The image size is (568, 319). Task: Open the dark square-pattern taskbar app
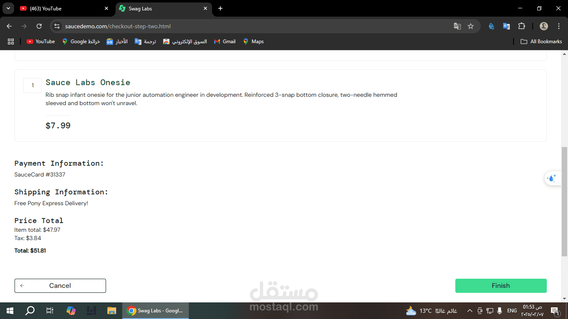coord(91,311)
